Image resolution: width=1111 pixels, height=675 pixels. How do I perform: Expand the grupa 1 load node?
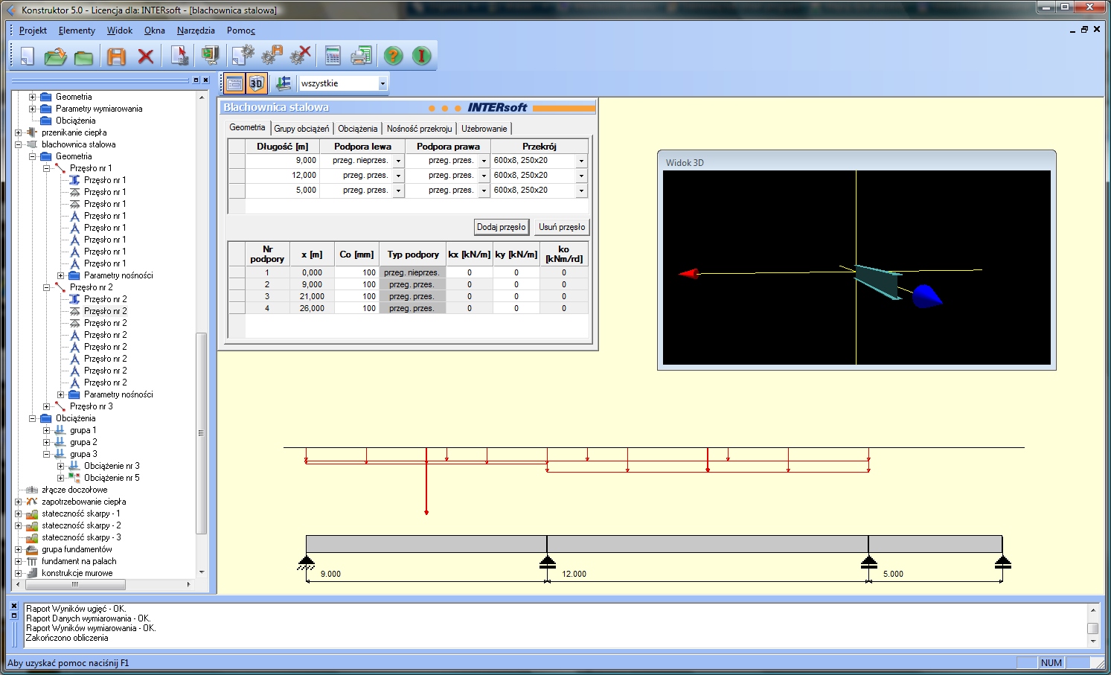click(46, 430)
